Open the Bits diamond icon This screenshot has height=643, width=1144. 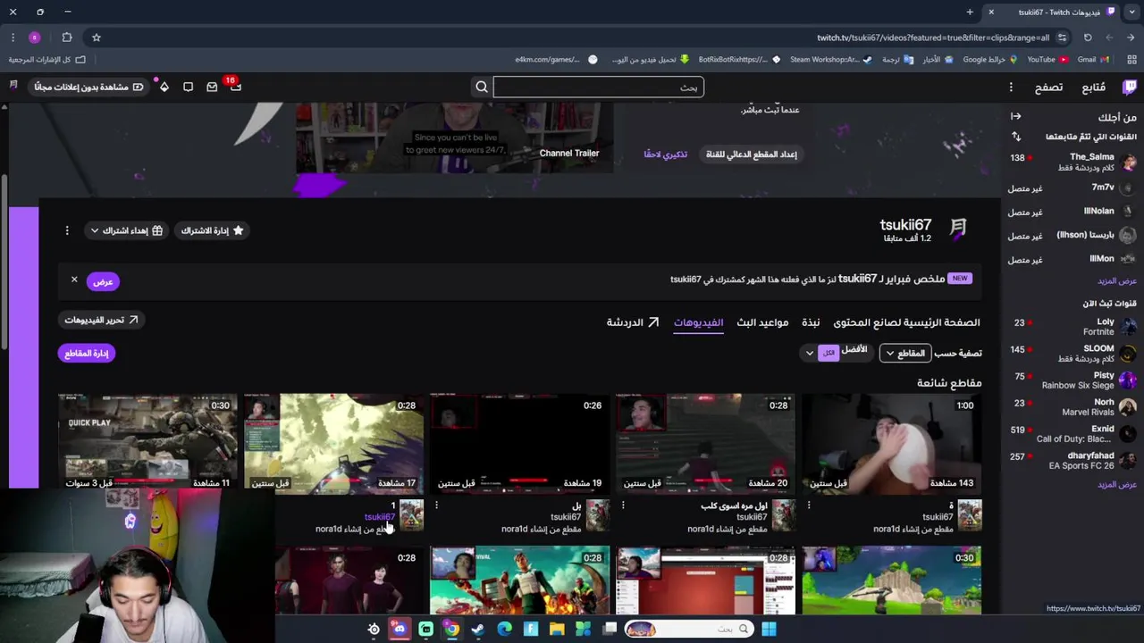(x=164, y=87)
